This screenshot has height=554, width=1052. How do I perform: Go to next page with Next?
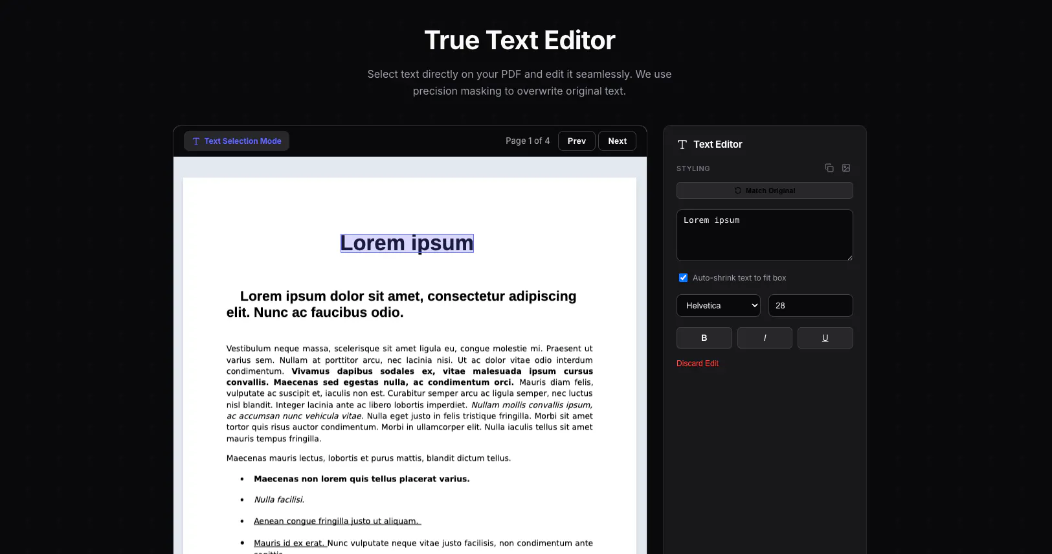click(617, 141)
